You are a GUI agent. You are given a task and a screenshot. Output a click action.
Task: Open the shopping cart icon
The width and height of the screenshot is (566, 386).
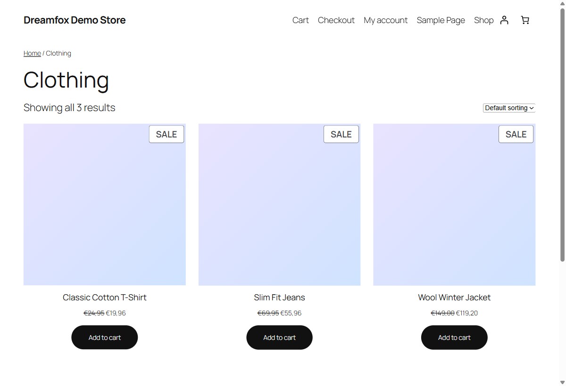pos(525,20)
